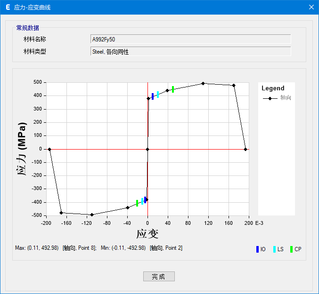Select the 材料类型 field showing Steel
Viewport: 319px width, 294px height.
(190, 52)
